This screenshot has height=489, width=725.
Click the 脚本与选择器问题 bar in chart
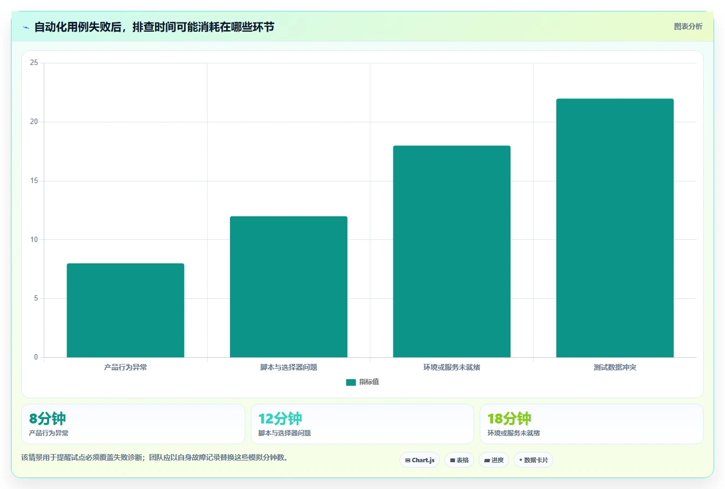288,287
